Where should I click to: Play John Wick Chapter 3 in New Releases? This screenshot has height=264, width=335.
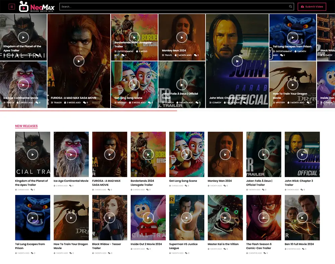pyautogui.click(x=302, y=155)
